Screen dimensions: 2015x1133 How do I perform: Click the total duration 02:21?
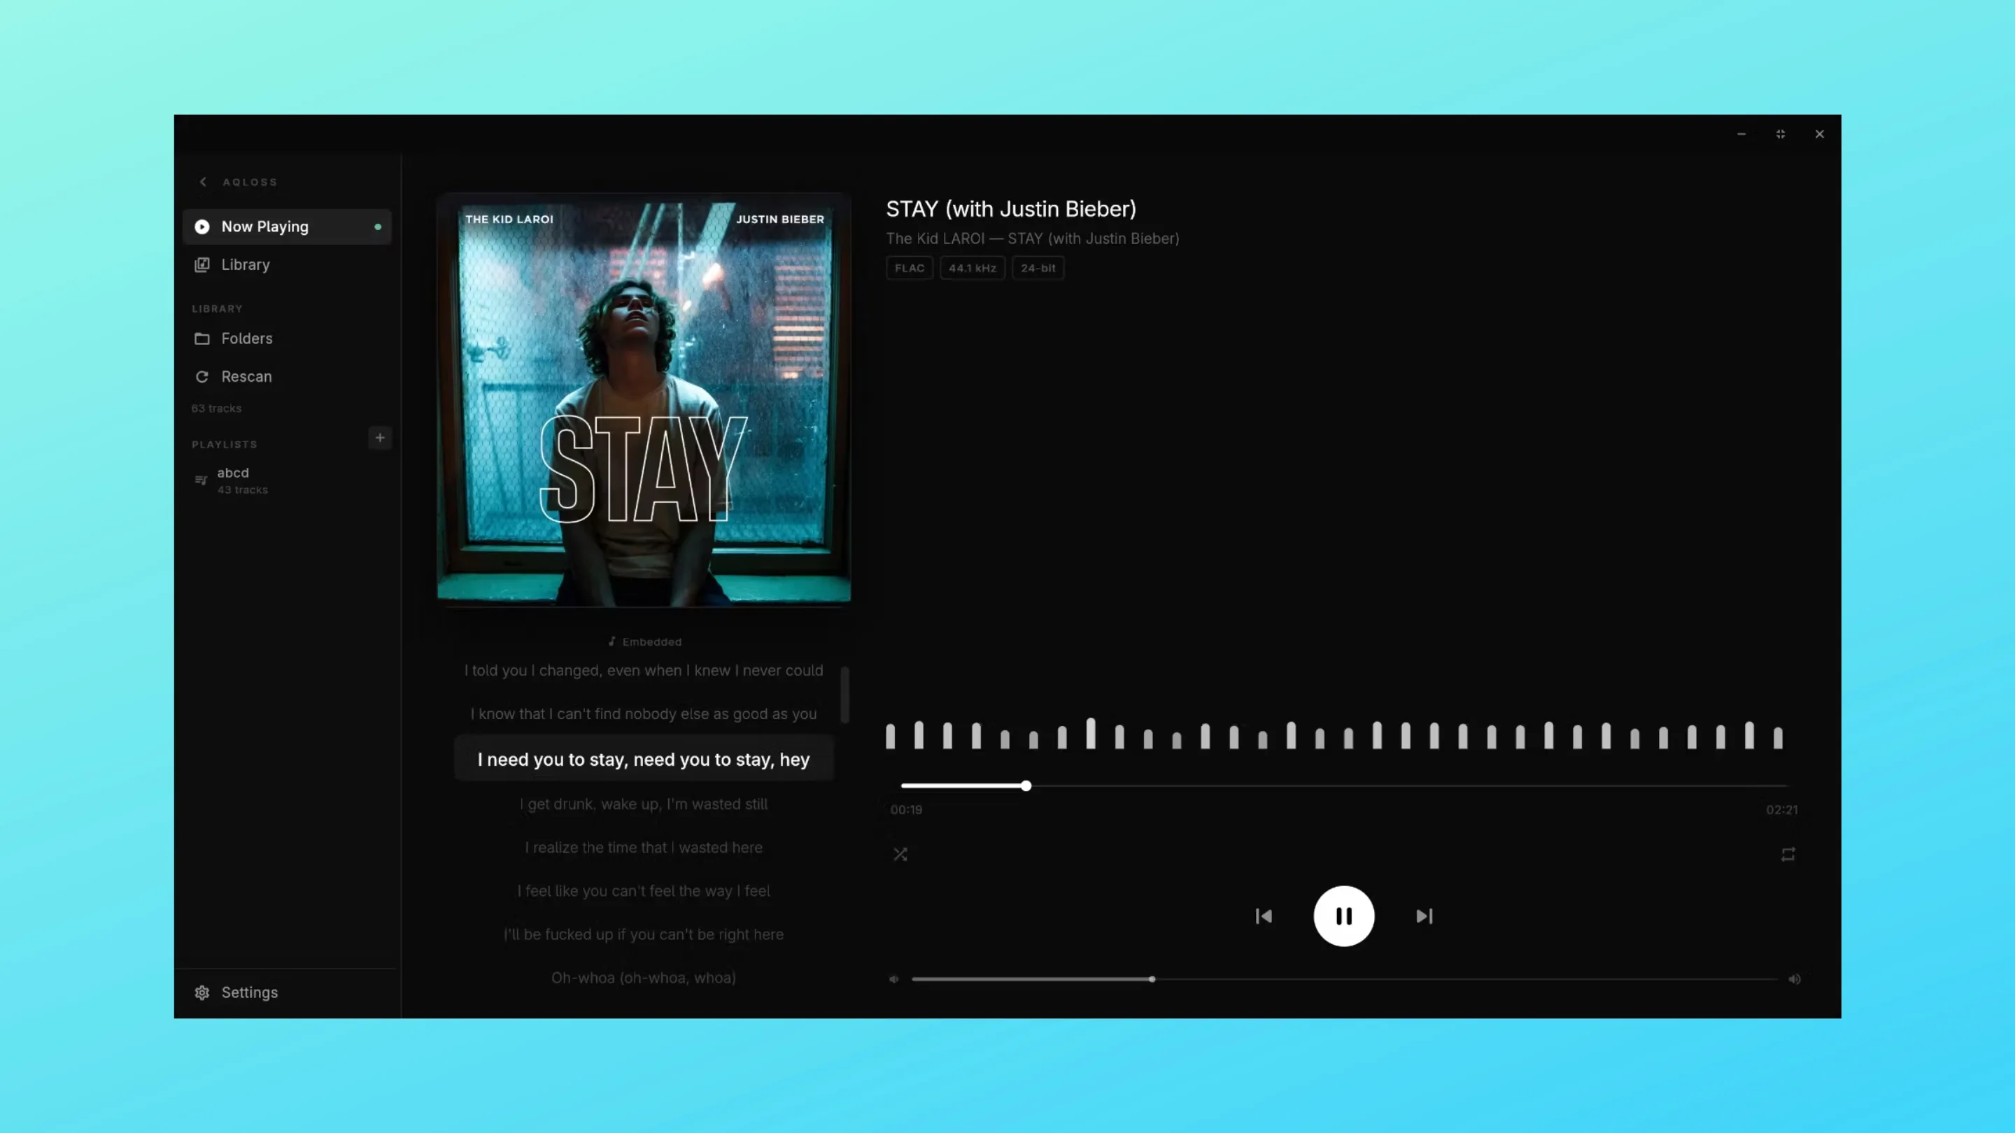tap(1781, 810)
